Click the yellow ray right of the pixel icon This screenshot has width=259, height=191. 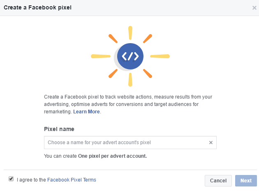[160, 56]
